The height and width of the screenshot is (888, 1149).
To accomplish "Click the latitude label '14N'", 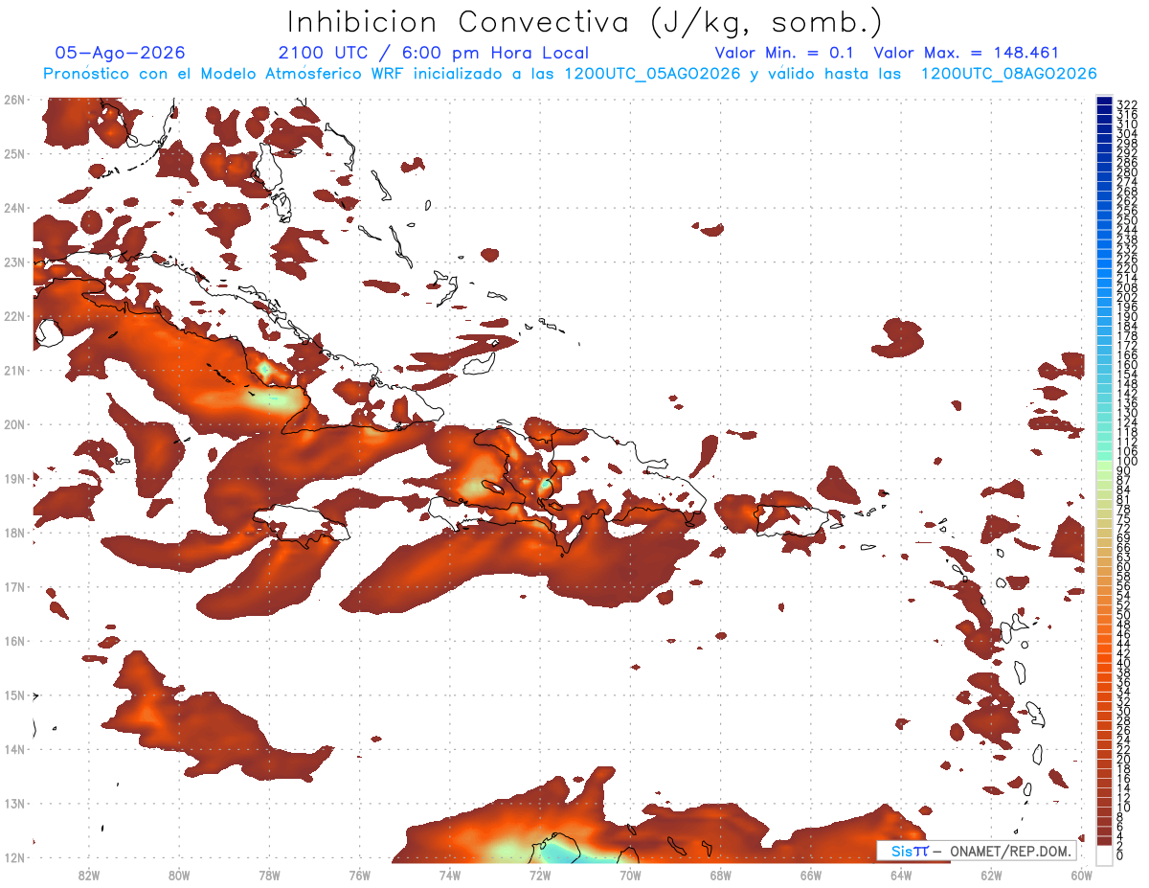I will pyautogui.click(x=14, y=749).
